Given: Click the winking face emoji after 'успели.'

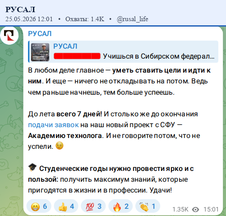Looking at the screenshot, I should pos(60,146).
